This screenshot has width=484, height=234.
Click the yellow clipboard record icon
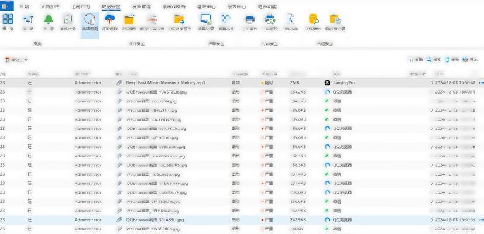(x=335, y=19)
